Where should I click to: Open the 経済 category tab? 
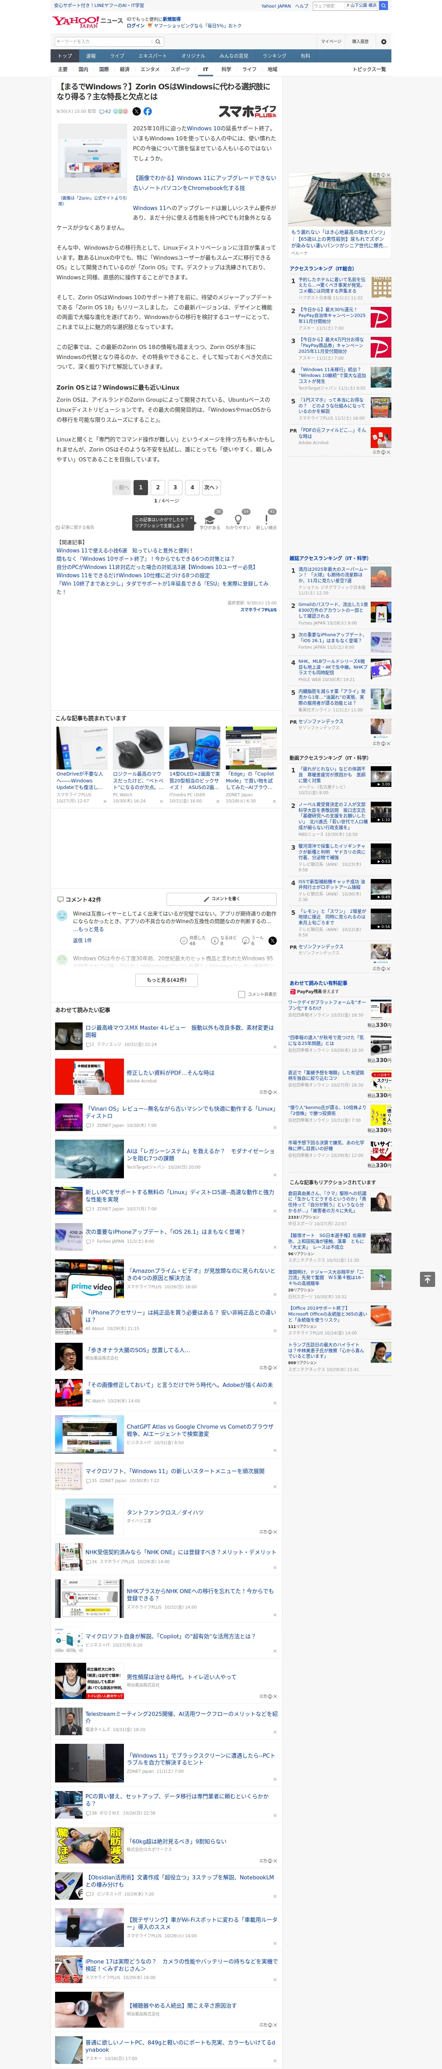click(x=124, y=69)
